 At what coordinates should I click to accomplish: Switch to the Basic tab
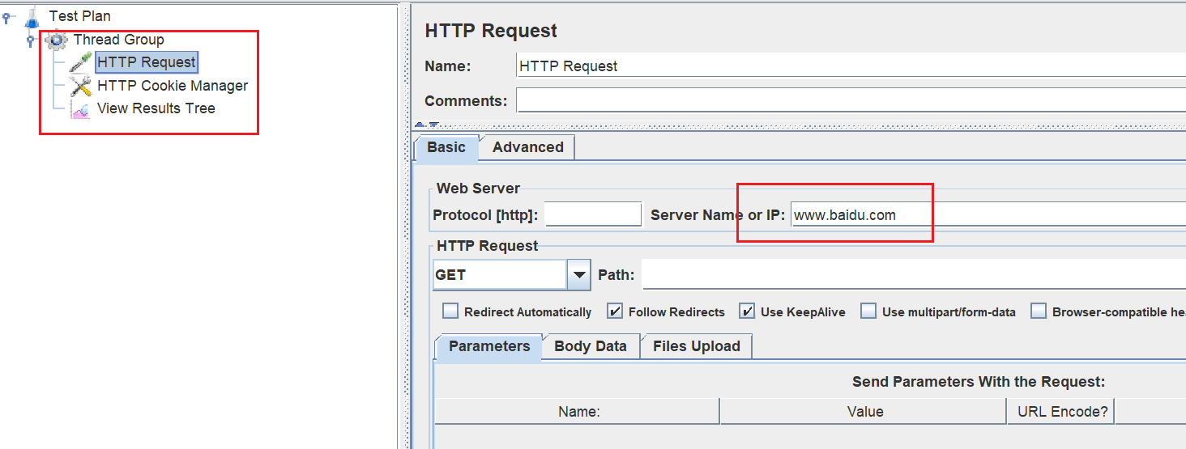click(446, 148)
